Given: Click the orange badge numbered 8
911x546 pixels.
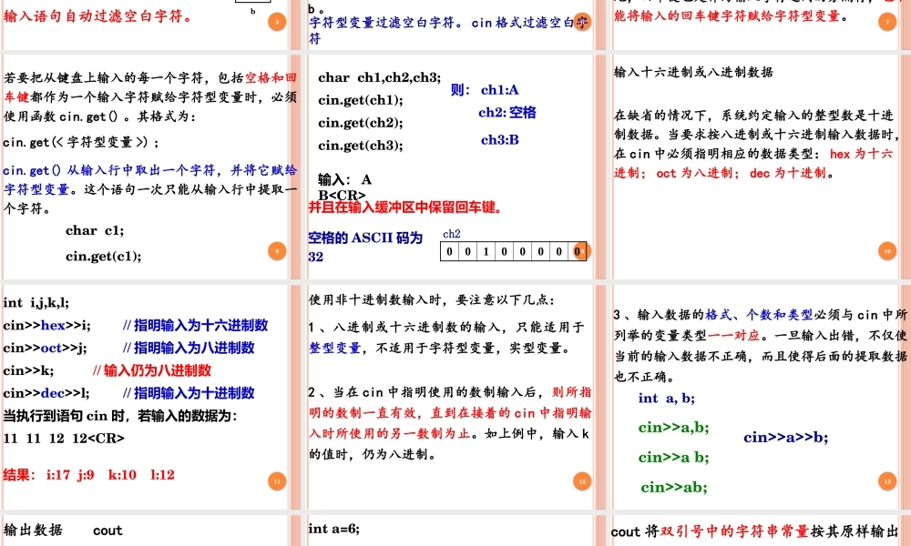Looking at the screenshot, I should [277, 250].
